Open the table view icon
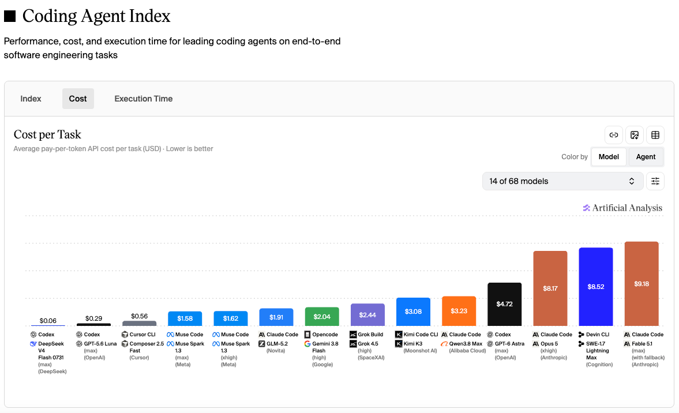Image resolution: width=679 pixels, height=413 pixels. coord(655,135)
